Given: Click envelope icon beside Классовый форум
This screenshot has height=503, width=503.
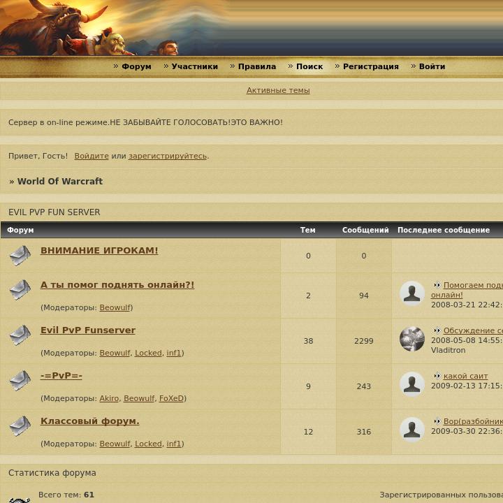Looking at the screenshot, I should coord(20,426).
